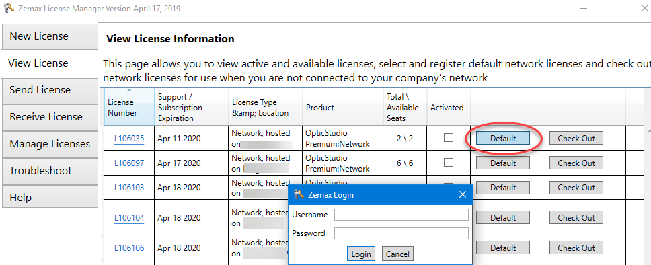
Task: Go to Manage Licenses tab
Action: [49, 144]
